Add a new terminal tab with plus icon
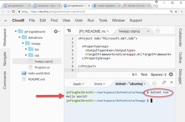This screenshot has height=122, width=185. (154, 83)
